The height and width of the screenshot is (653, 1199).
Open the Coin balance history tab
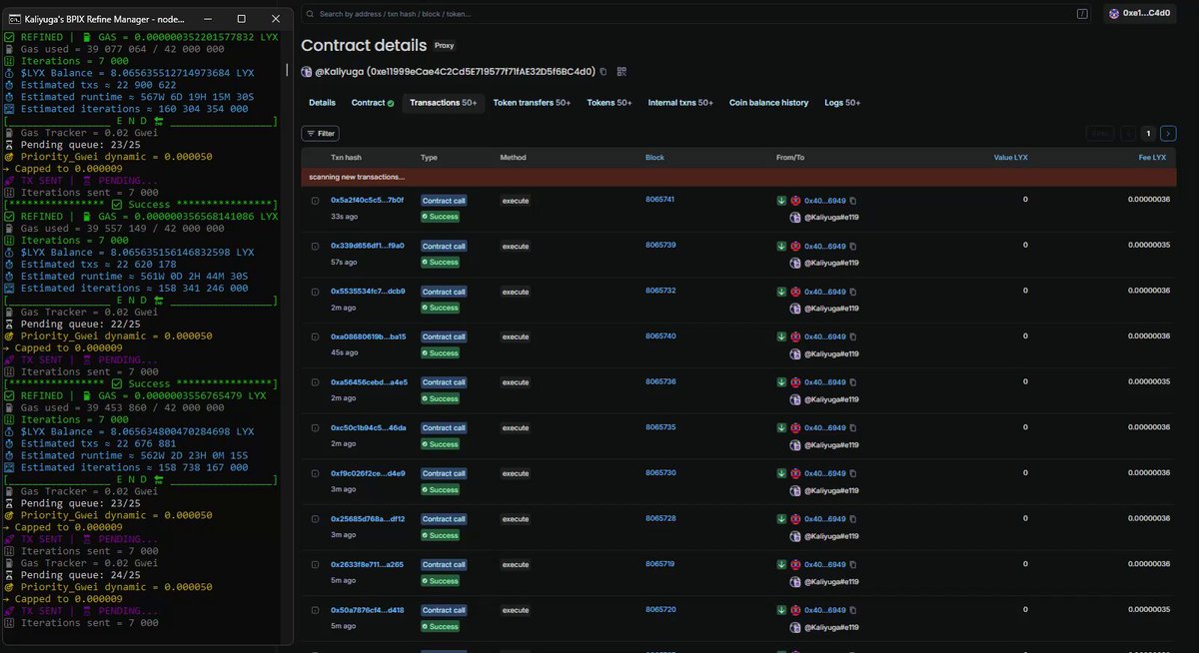[x=768, y=103]
